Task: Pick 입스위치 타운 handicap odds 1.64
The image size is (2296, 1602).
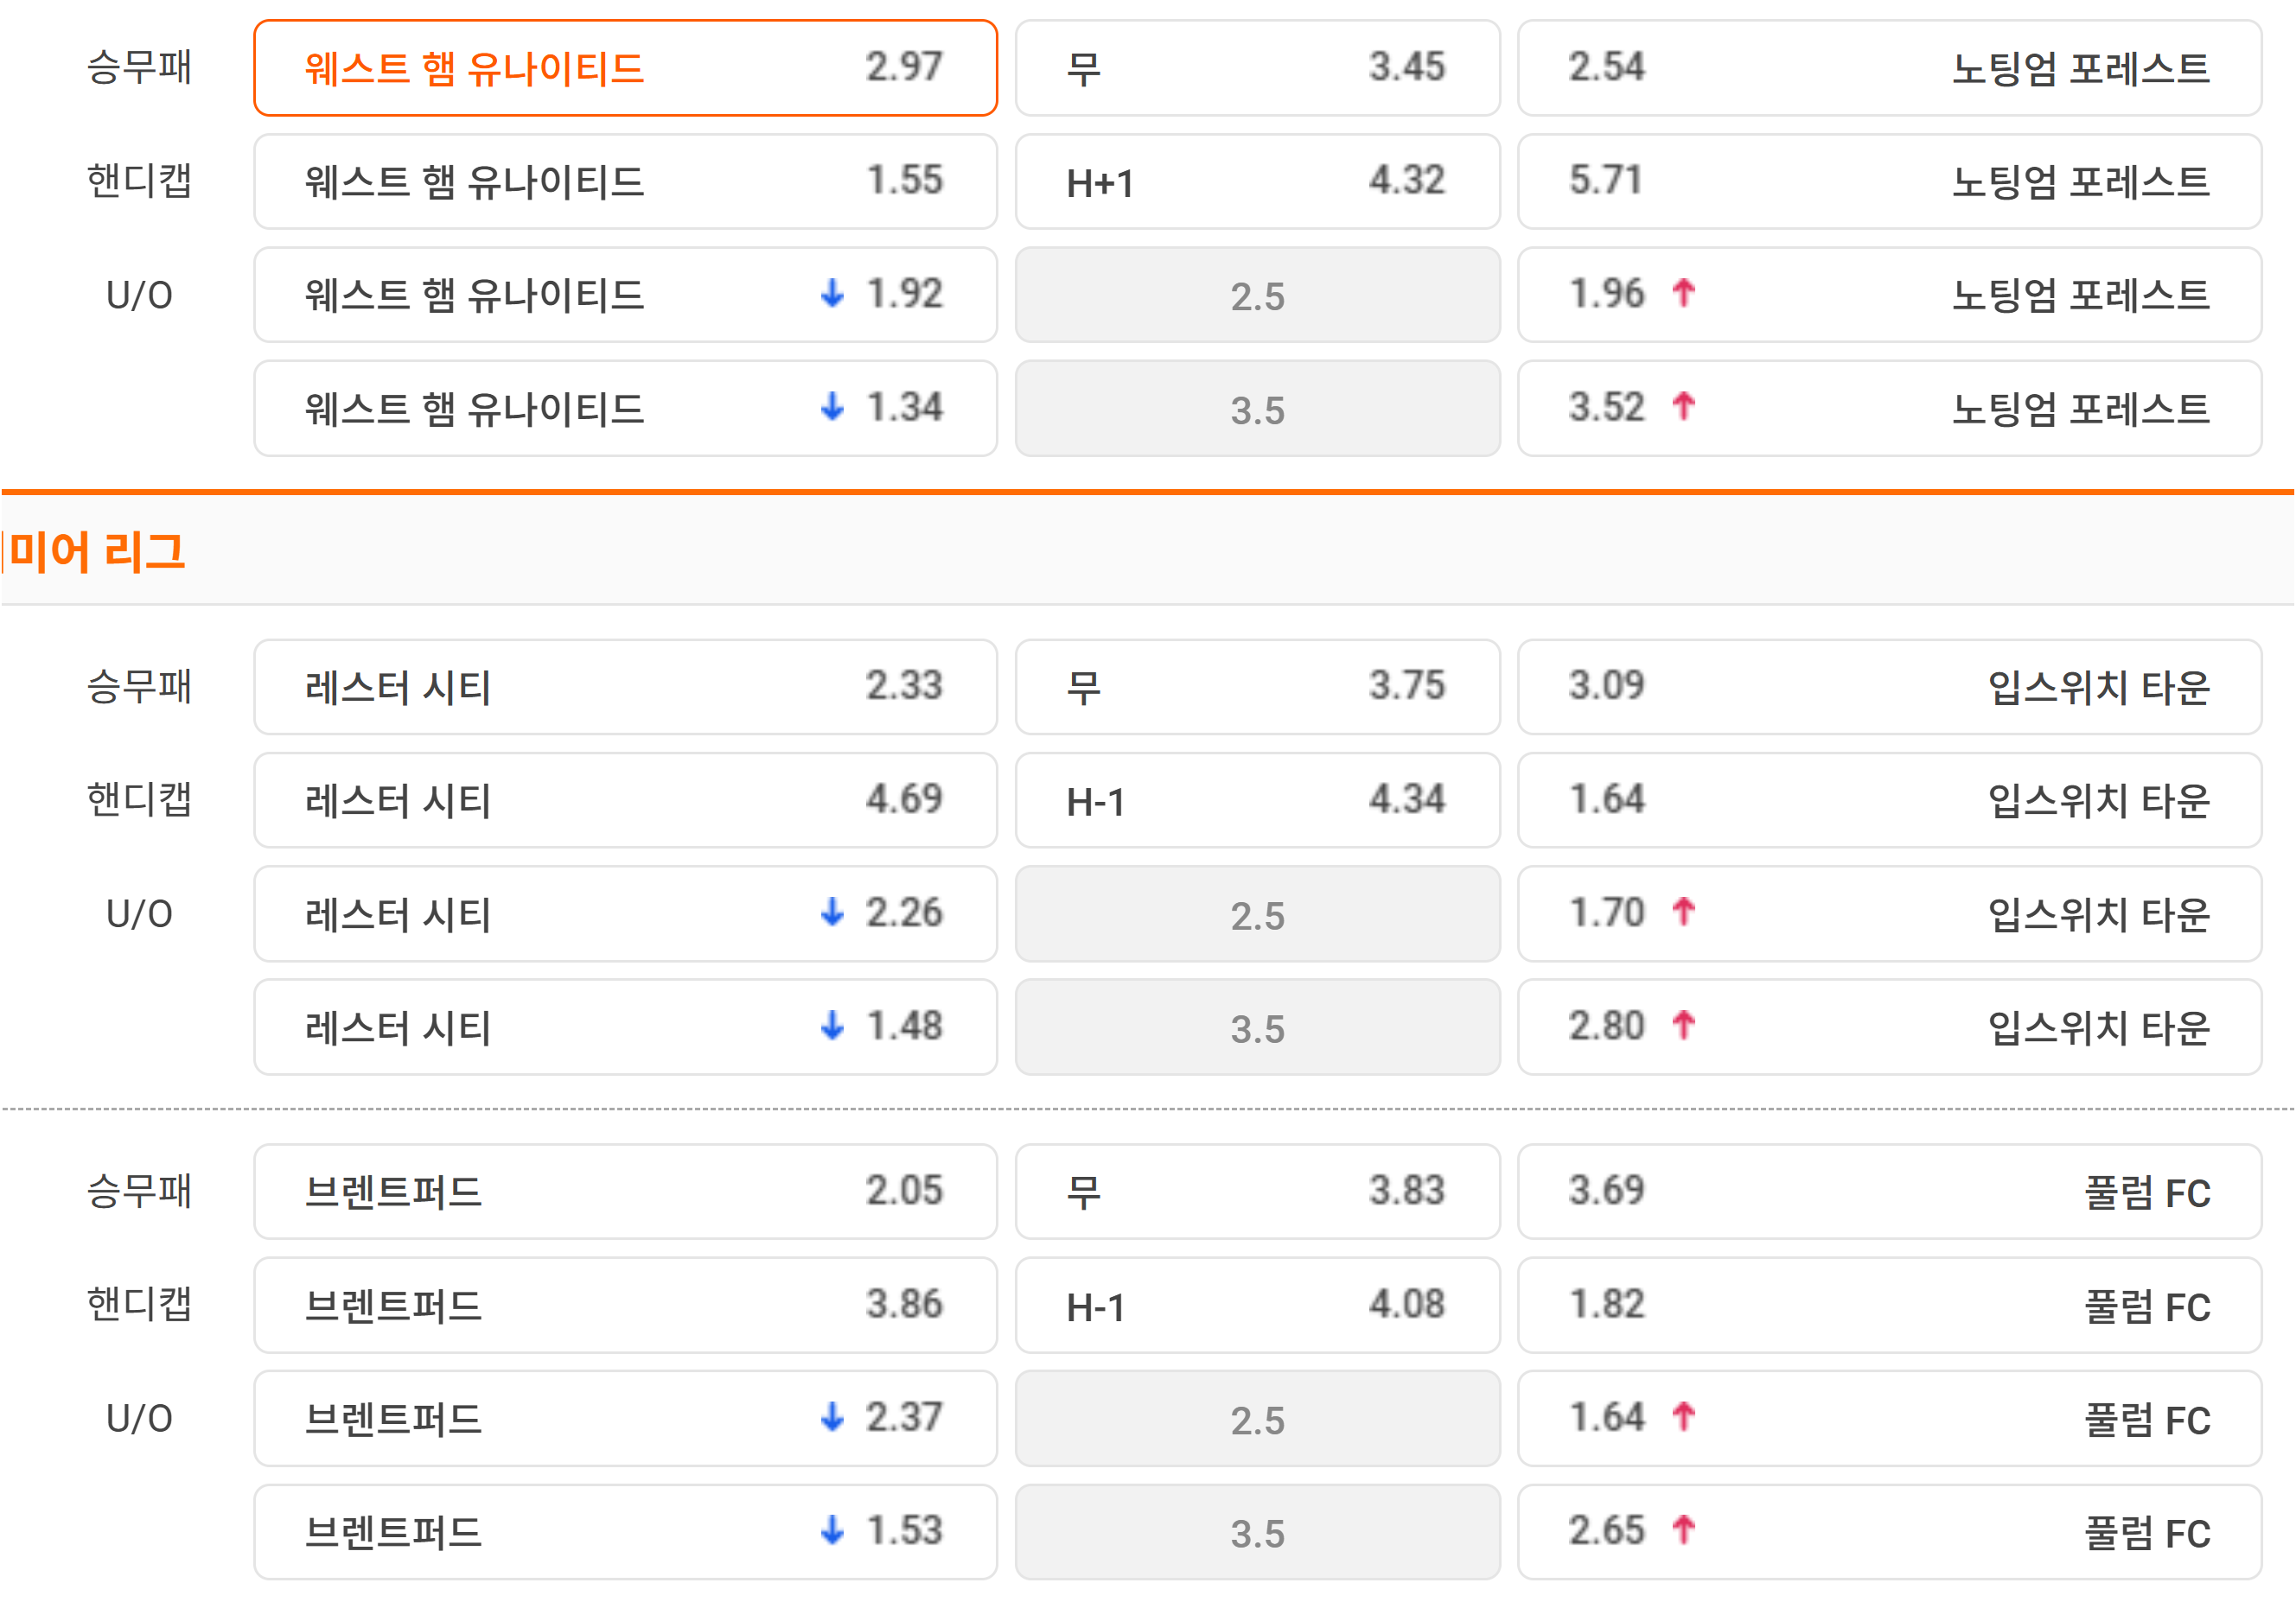Action: 1889,799
